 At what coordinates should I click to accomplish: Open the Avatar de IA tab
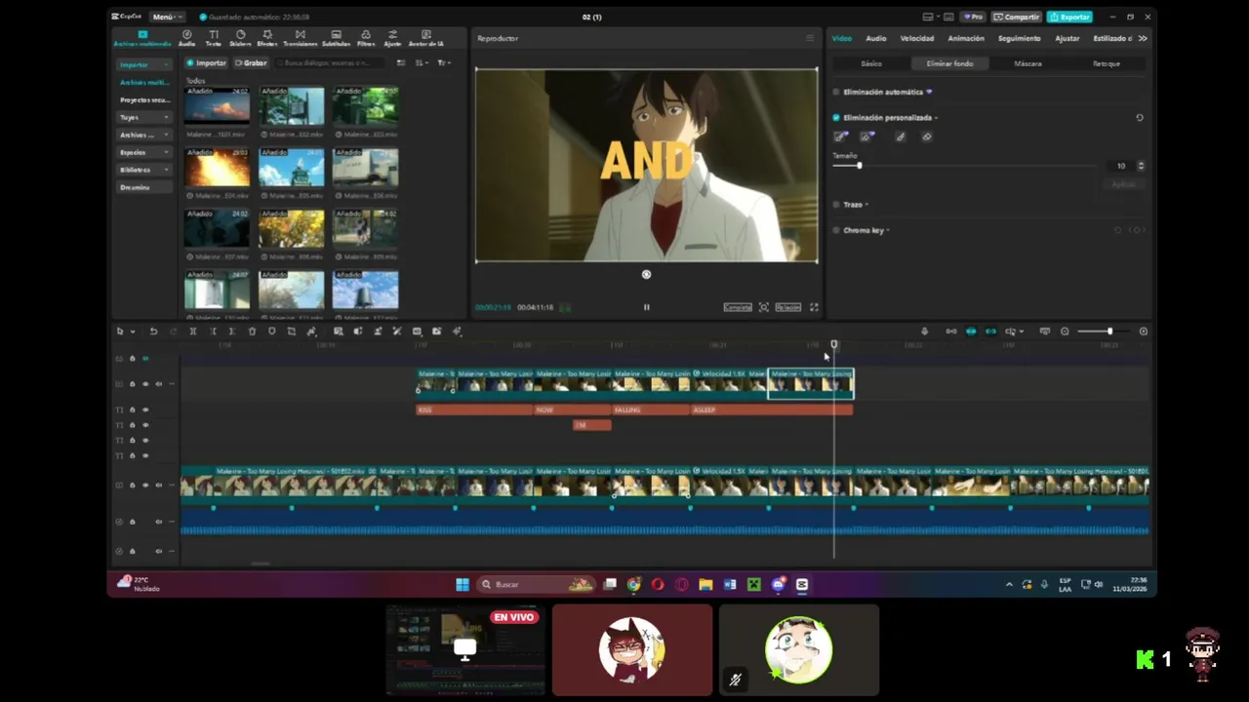pos(425,38)
